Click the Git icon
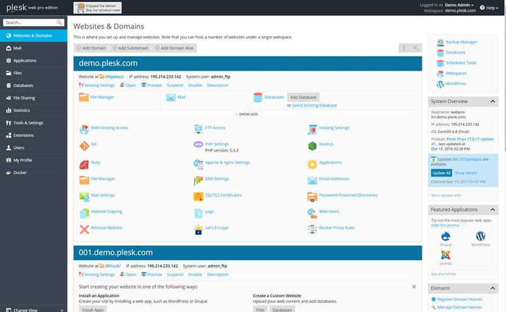506x312 pixels. coord(84,146)
